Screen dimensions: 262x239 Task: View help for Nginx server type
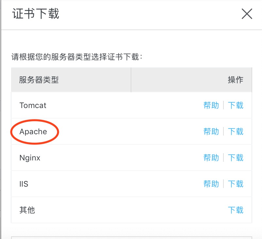(x=211, y=158)
